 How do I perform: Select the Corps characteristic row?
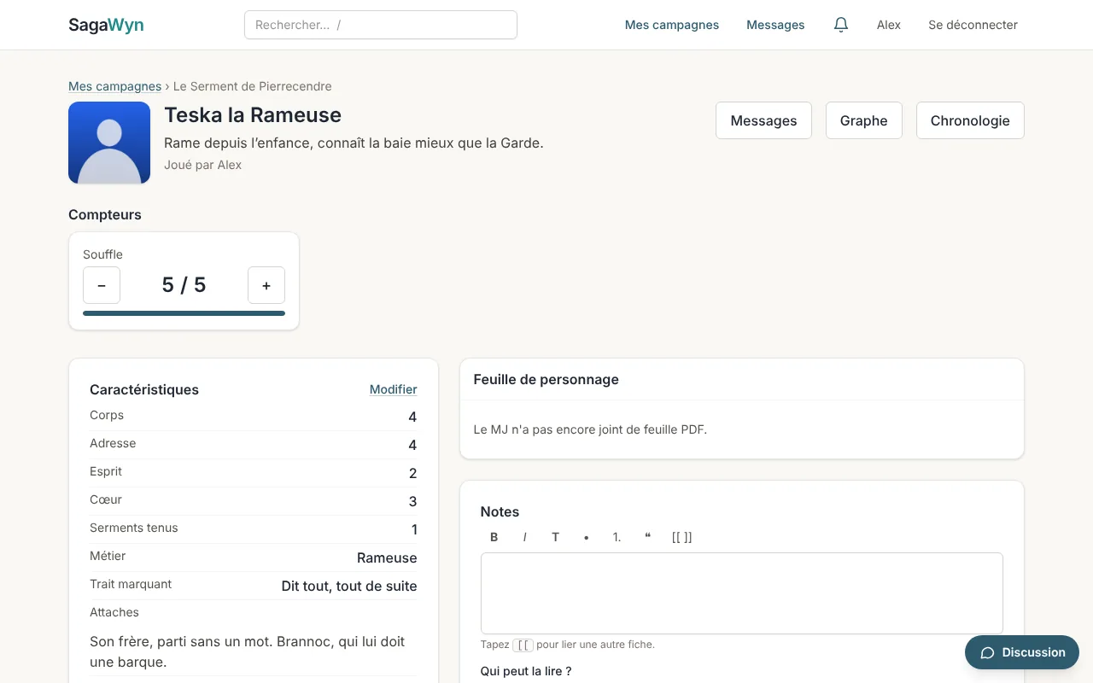(254, 417)
